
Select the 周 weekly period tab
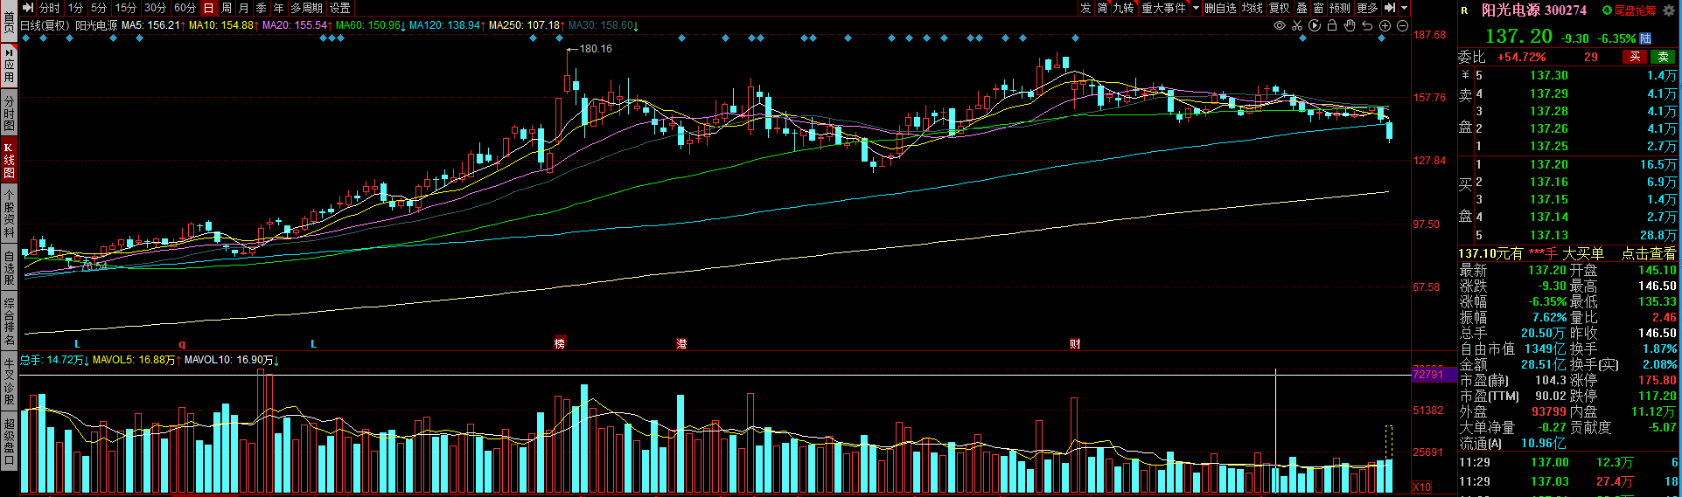pos(227,8)
